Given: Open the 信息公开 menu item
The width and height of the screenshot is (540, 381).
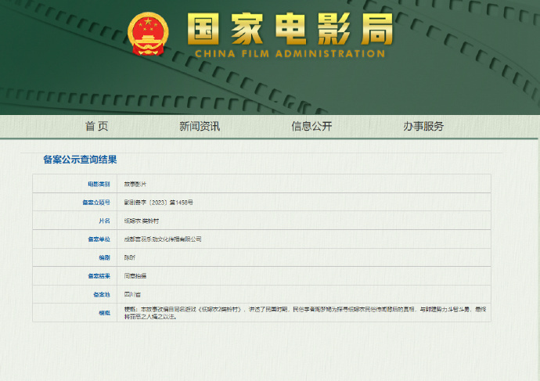Looking at the screenshot, I should pos(311,126).
